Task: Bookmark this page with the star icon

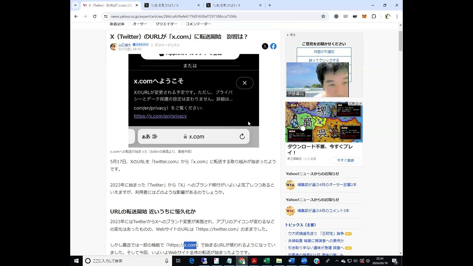Action: tap(323, 16)
